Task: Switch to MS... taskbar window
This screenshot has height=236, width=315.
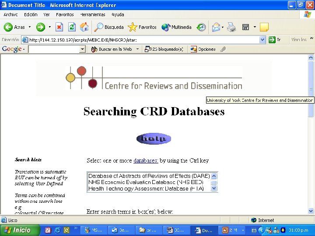Action: [94, 230]
